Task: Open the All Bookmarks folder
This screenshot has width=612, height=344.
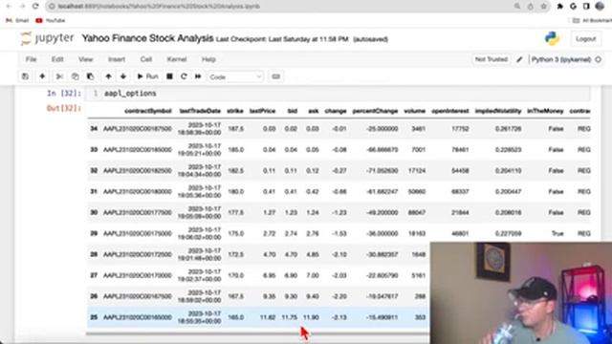Action: pos(592,20)
